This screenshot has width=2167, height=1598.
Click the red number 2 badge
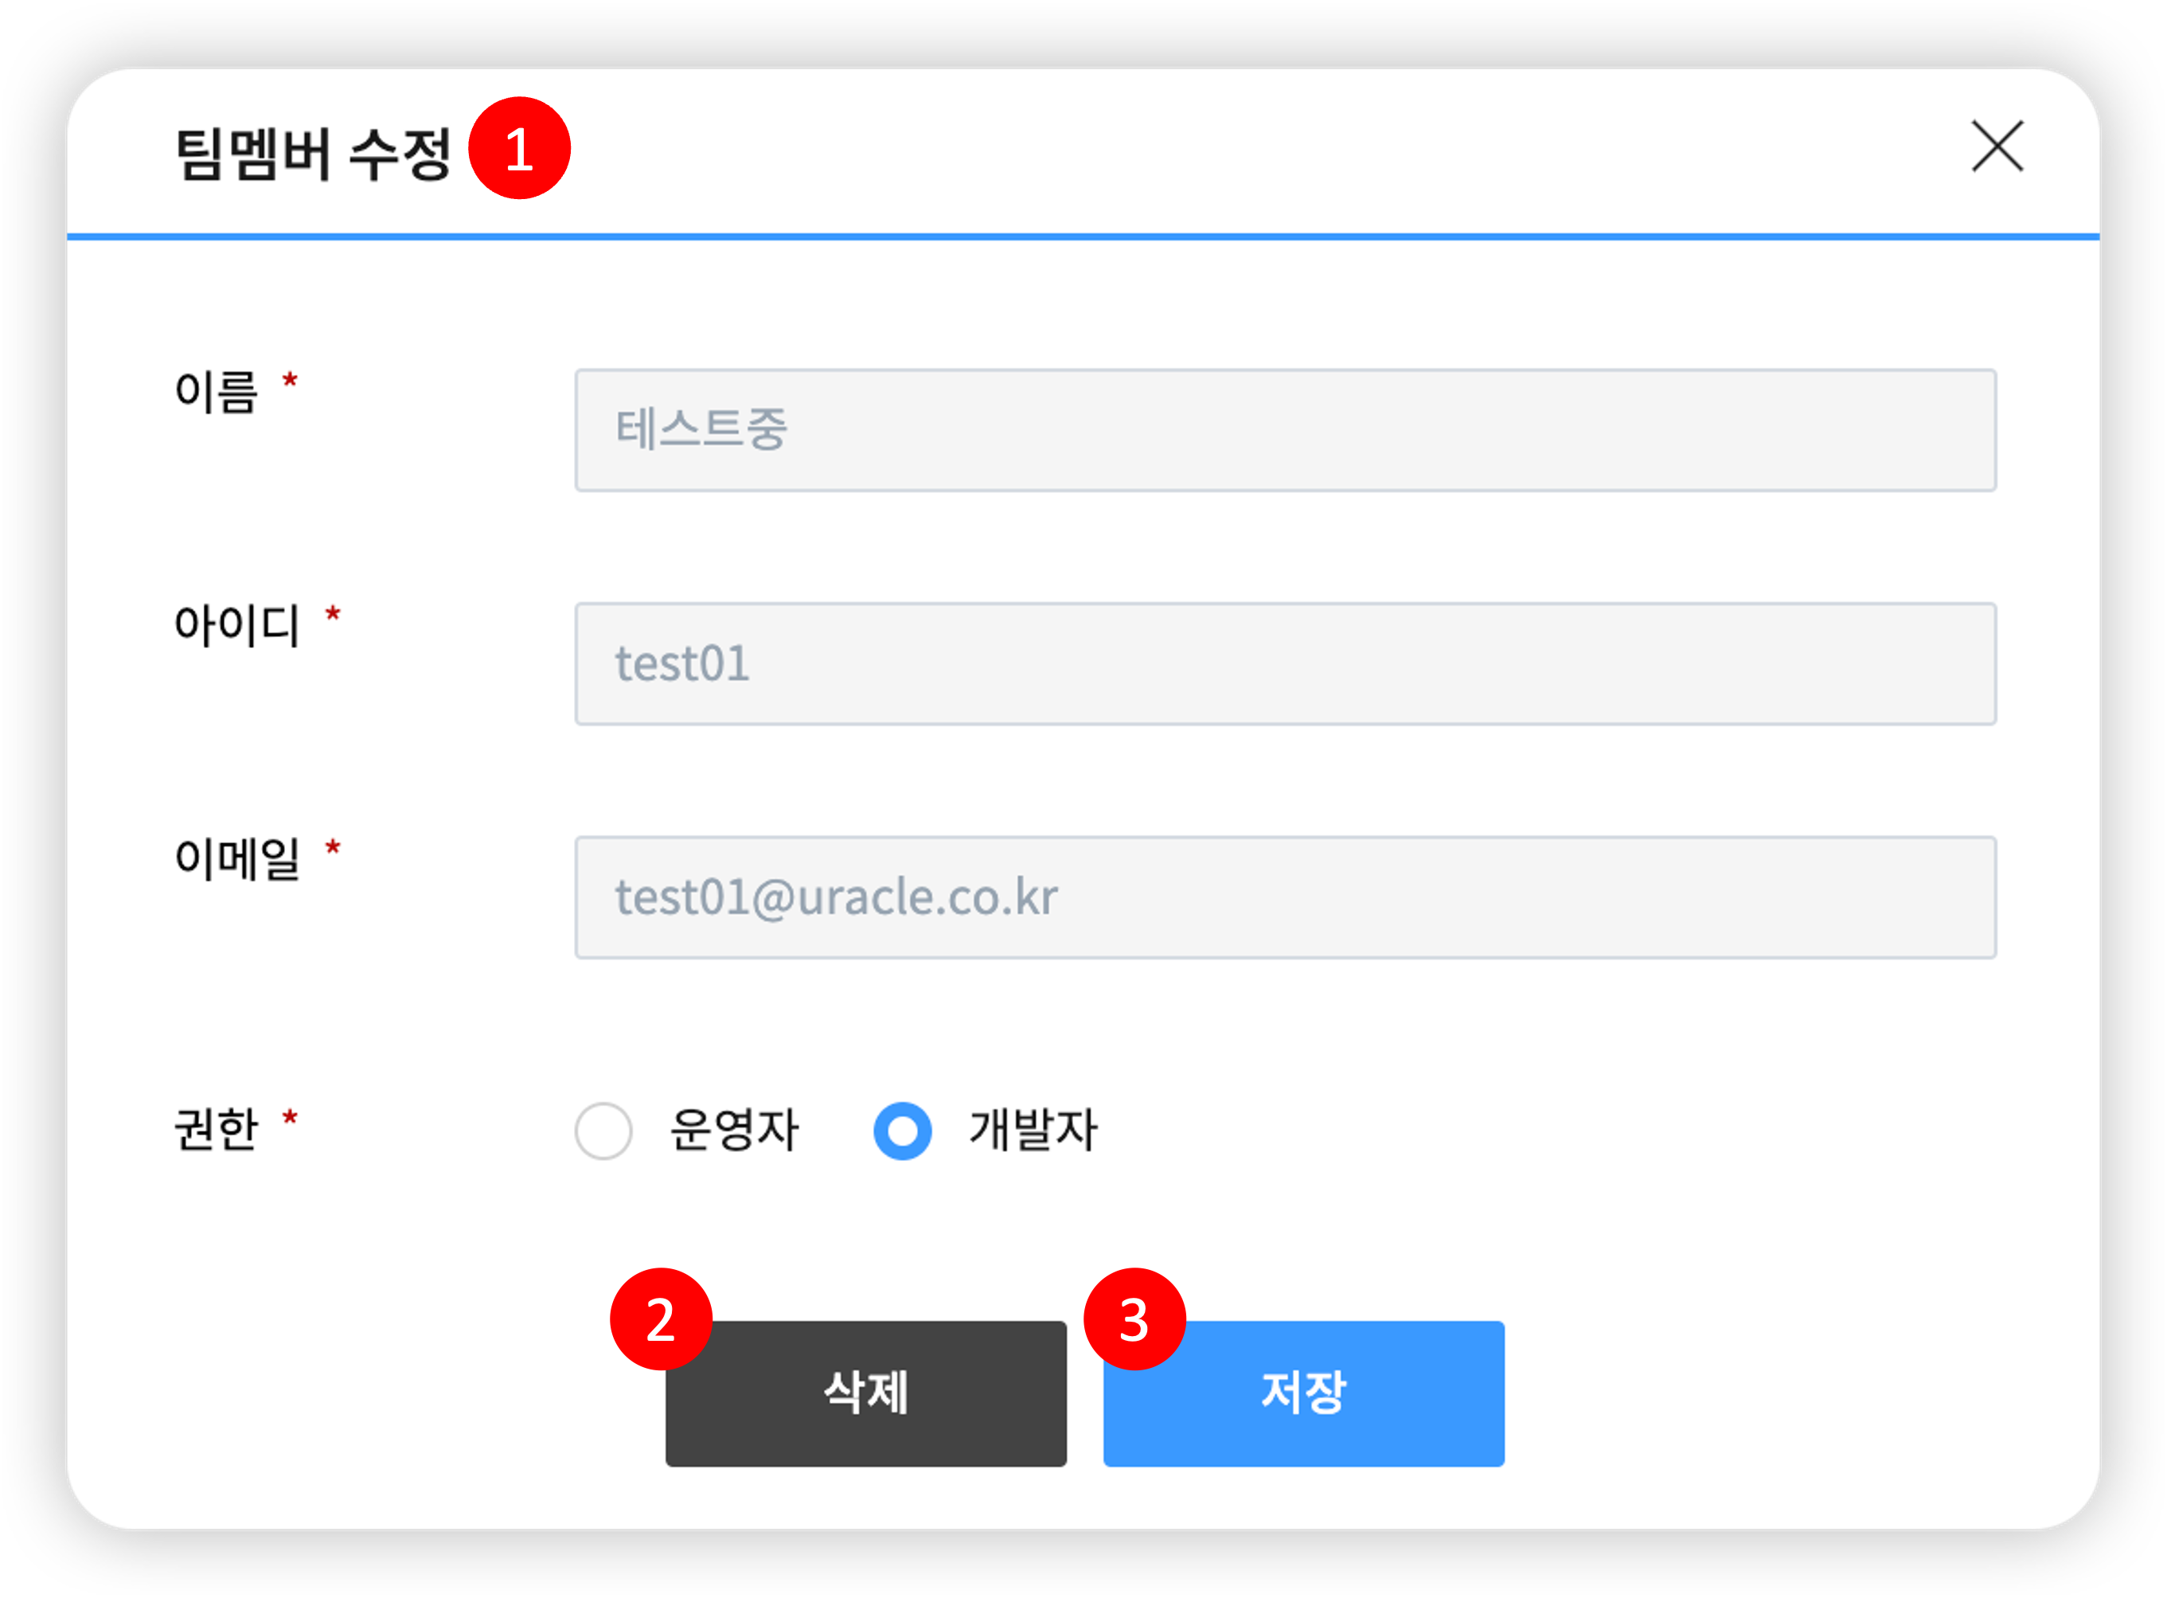pyautogui.click(x=661, y=1319)
